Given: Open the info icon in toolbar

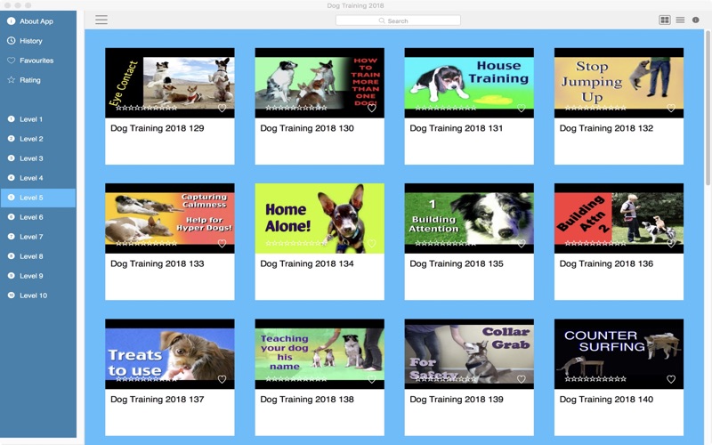Looking at the screenshot, I should coord(695,20).
